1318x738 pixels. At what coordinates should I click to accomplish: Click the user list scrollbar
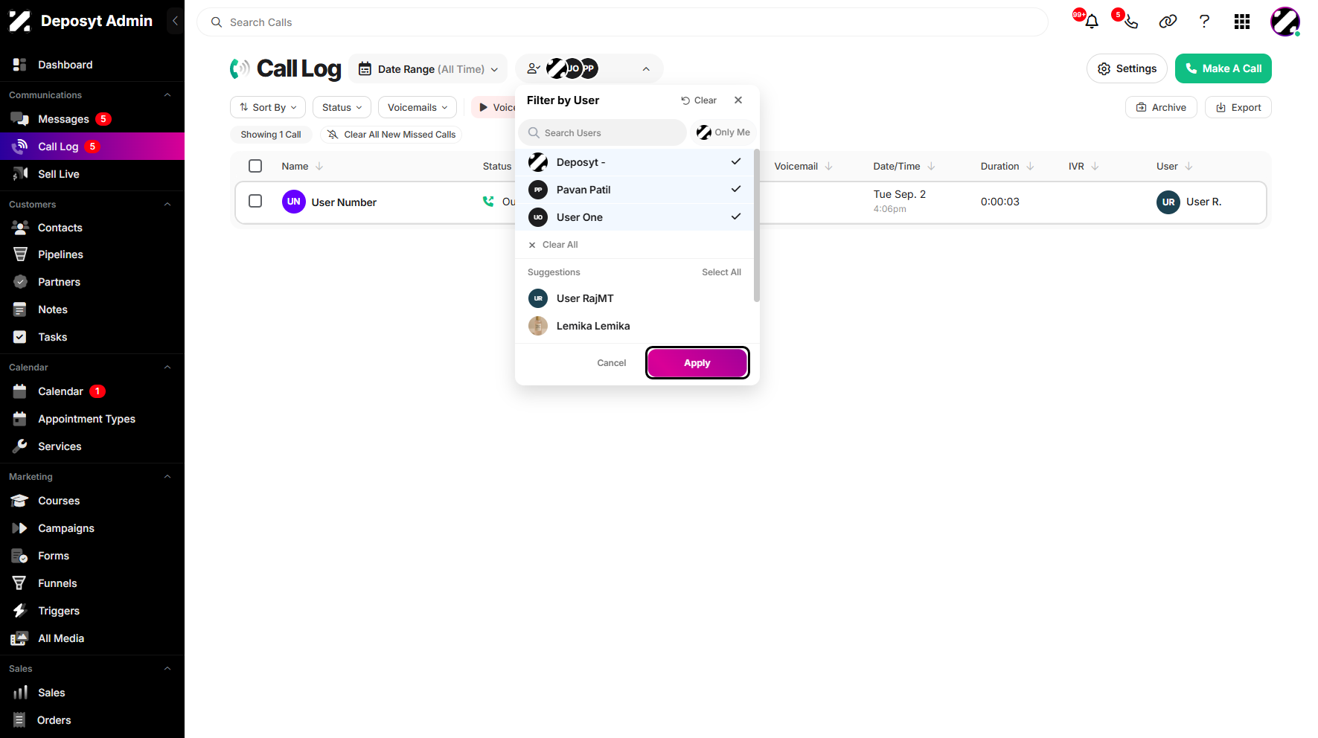pos(757,225)
